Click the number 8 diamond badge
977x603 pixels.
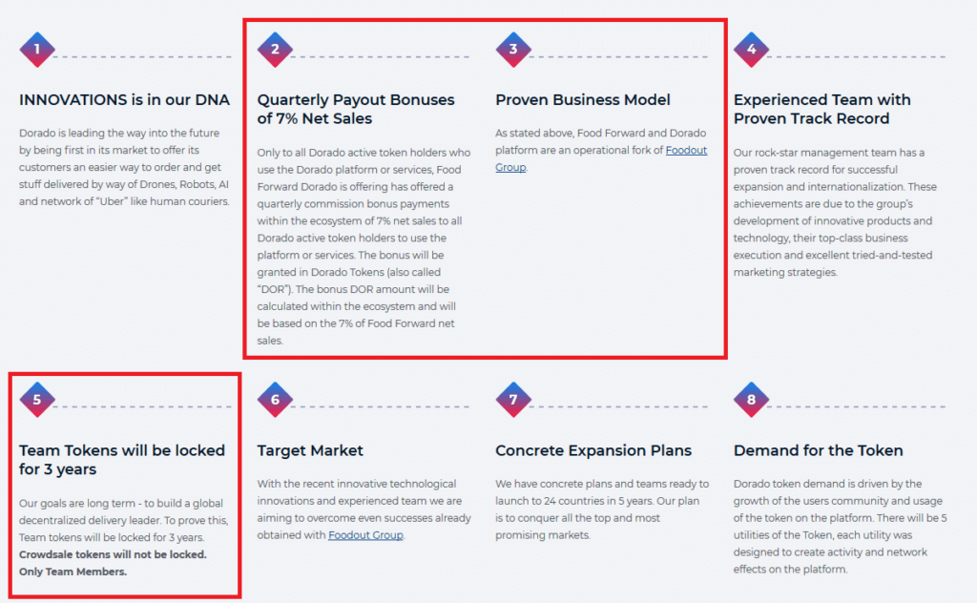click(752, 400)
